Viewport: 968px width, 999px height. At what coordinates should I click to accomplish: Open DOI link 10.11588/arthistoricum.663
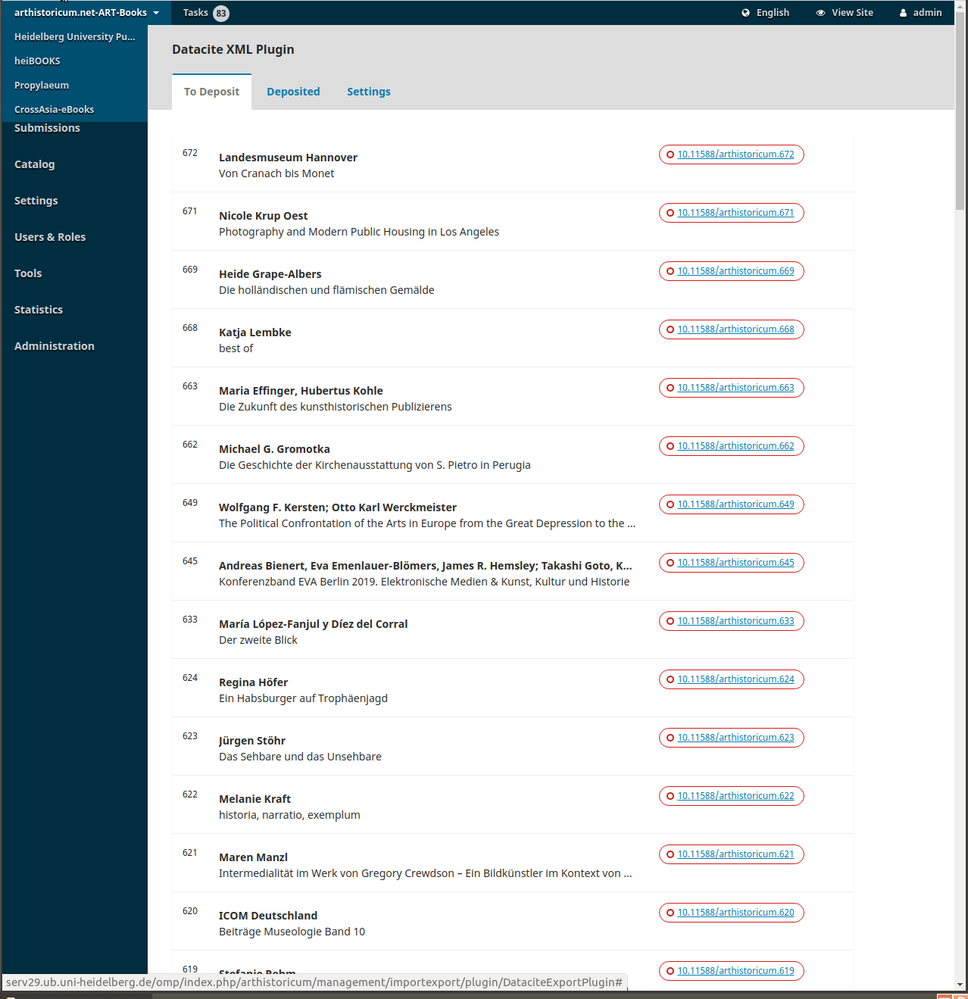[x=735, y=388]
